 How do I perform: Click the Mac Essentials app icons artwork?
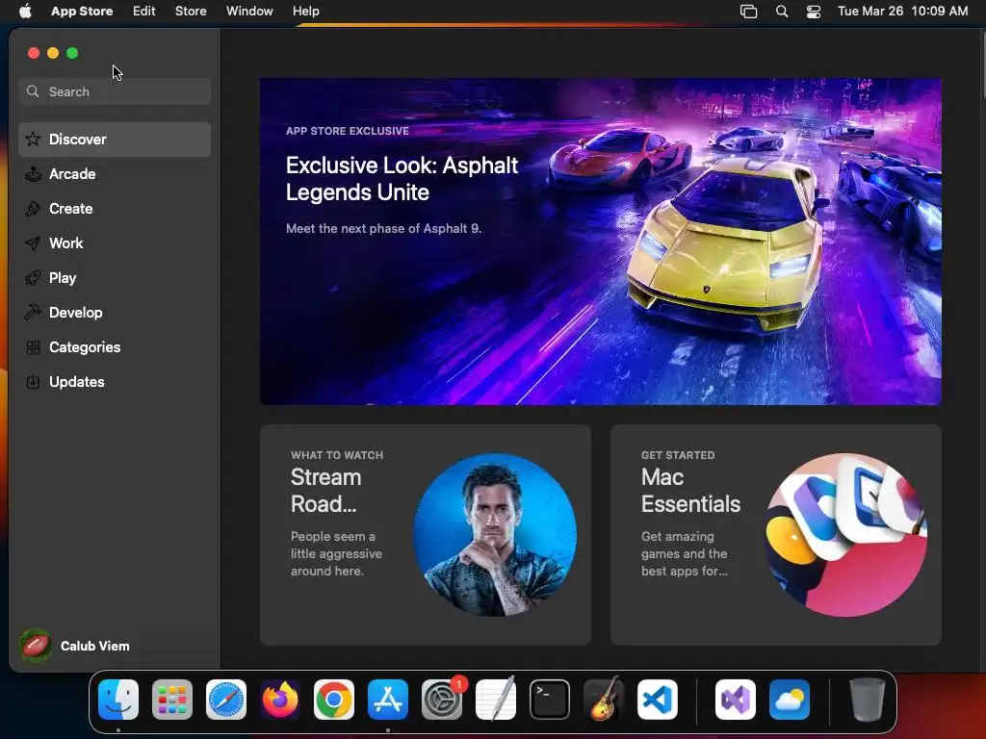[845, 535]
